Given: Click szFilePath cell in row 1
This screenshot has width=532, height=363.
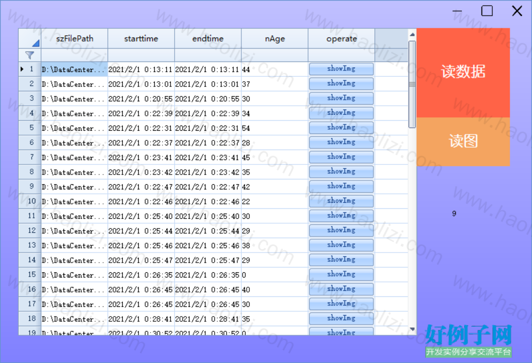Looking at the screenshot, I should [x=75, y=69].
